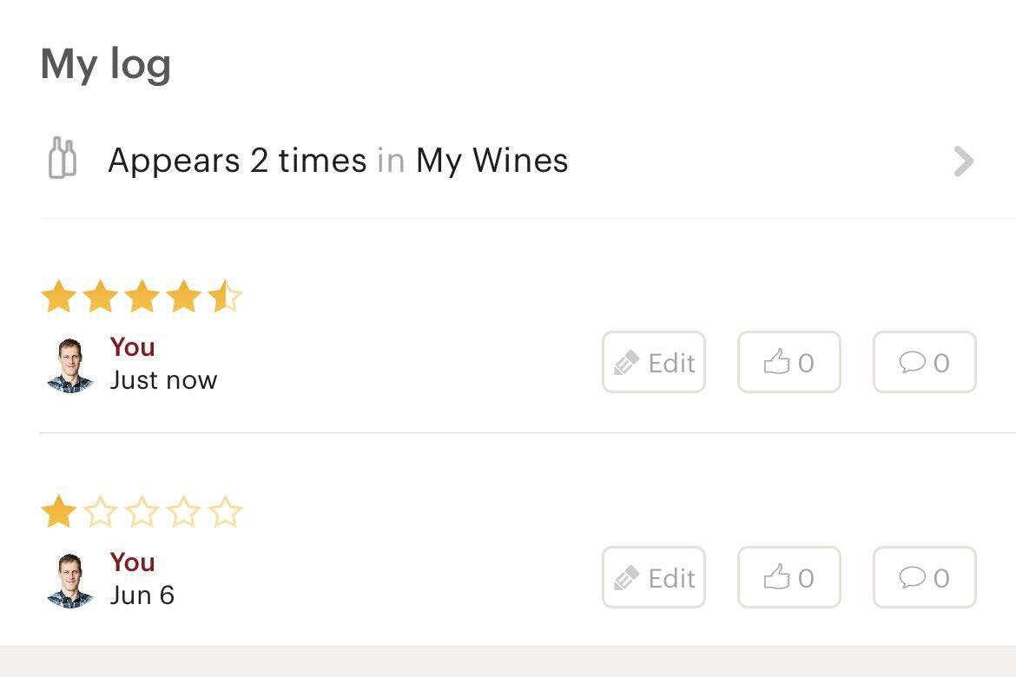Click profile photo on Jun 6 review
Screen dimensions: 1016x677
(69, 581)
